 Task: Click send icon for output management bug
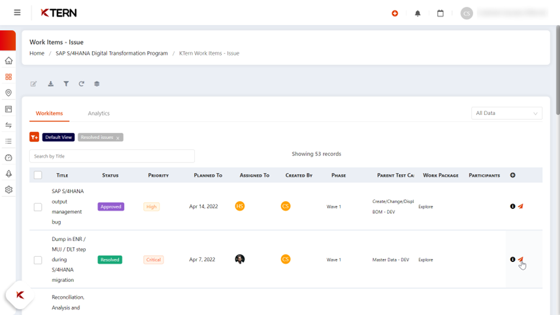pos(521,207)
